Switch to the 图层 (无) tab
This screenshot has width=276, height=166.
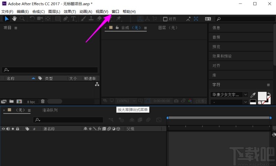coord(168,27)
